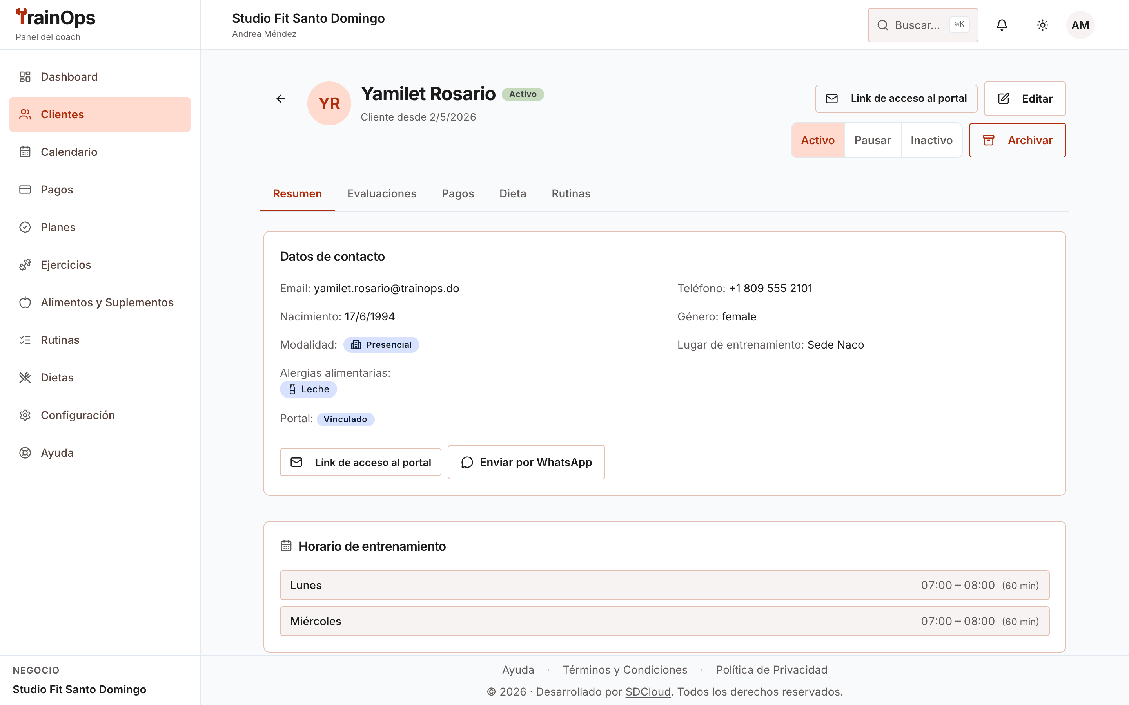The image size is (1129, 705).
Task: Click client email yamilet.rosario@trainops.do
Action: click(x=386, y=288)
